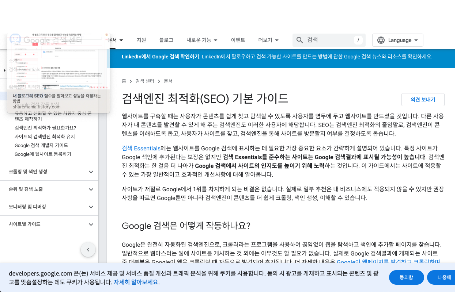Click the globe icon on Language button
The image size is (468, 292).
pos(381,40)
